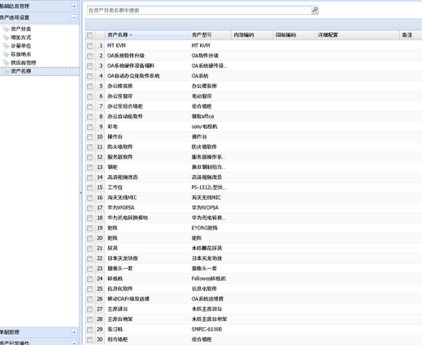Check the 碎纸机 row checkbox
Screen dimensions: 422x345
pos(90,279)
